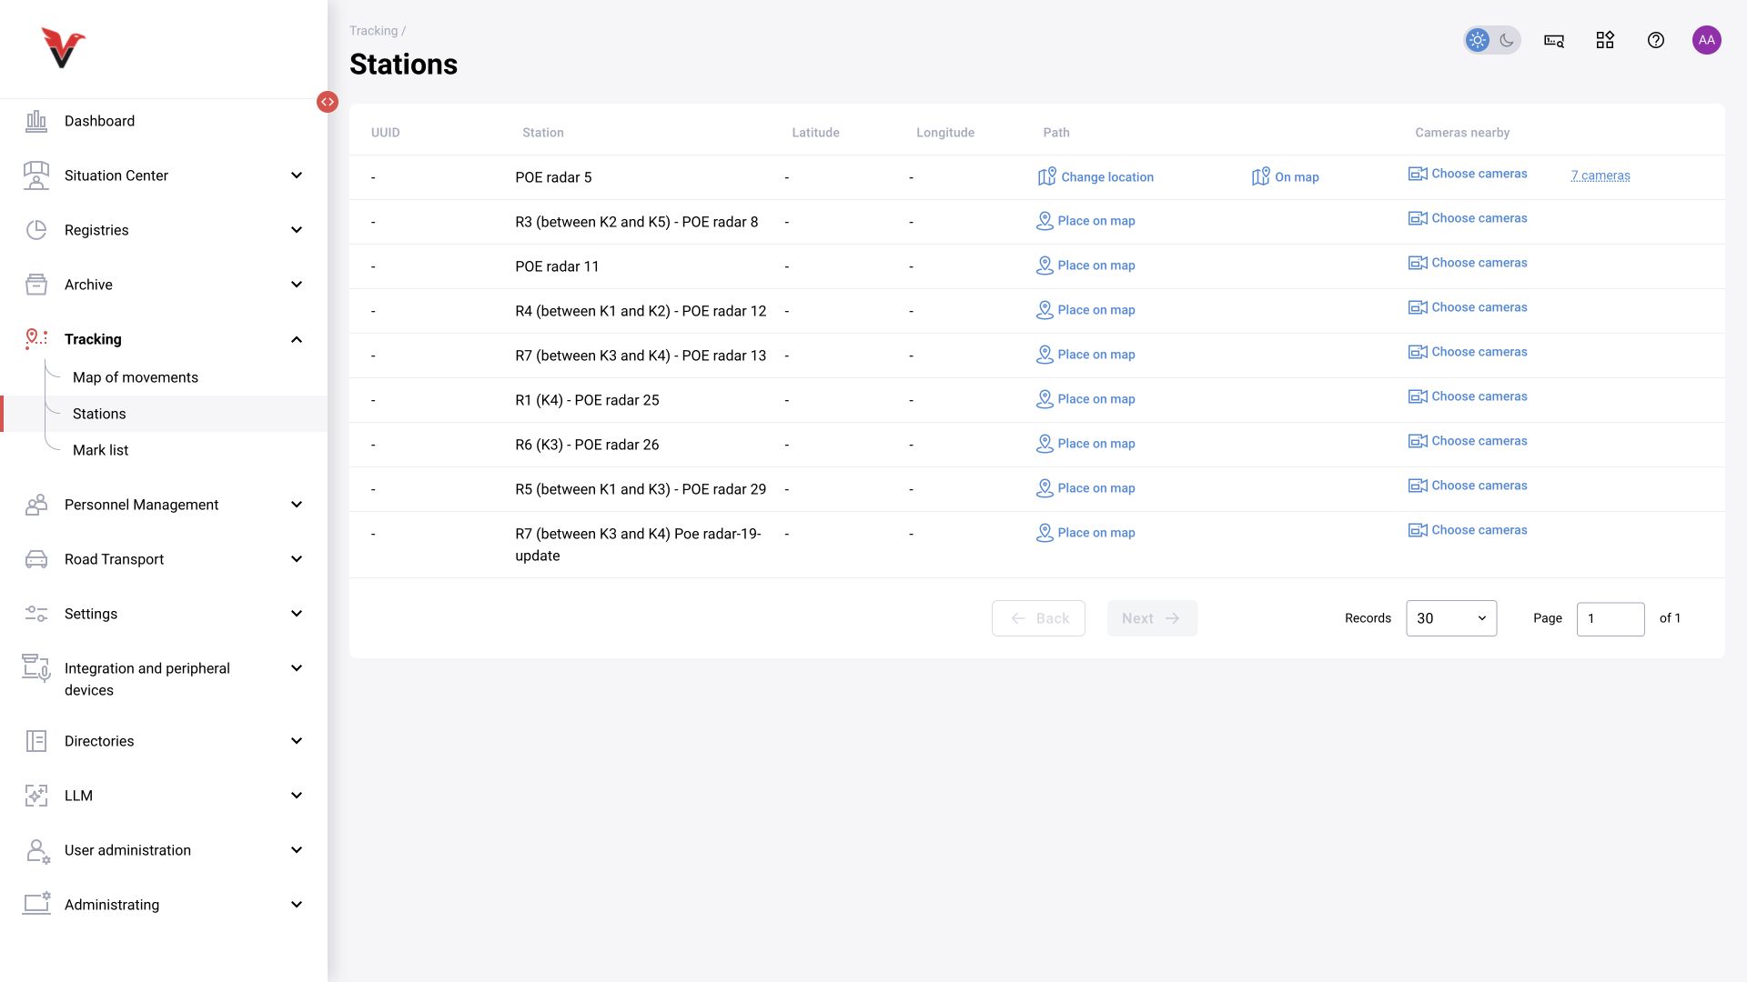
Task: Place POE radar 11 on map
Action: click(x=1086, y=266)
